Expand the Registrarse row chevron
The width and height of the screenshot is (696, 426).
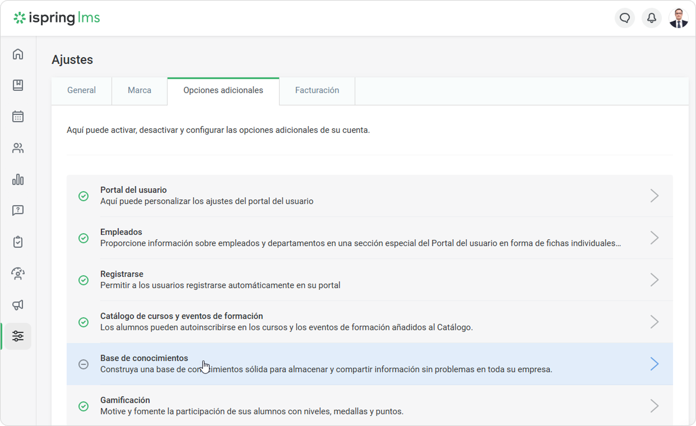[654, 280]
